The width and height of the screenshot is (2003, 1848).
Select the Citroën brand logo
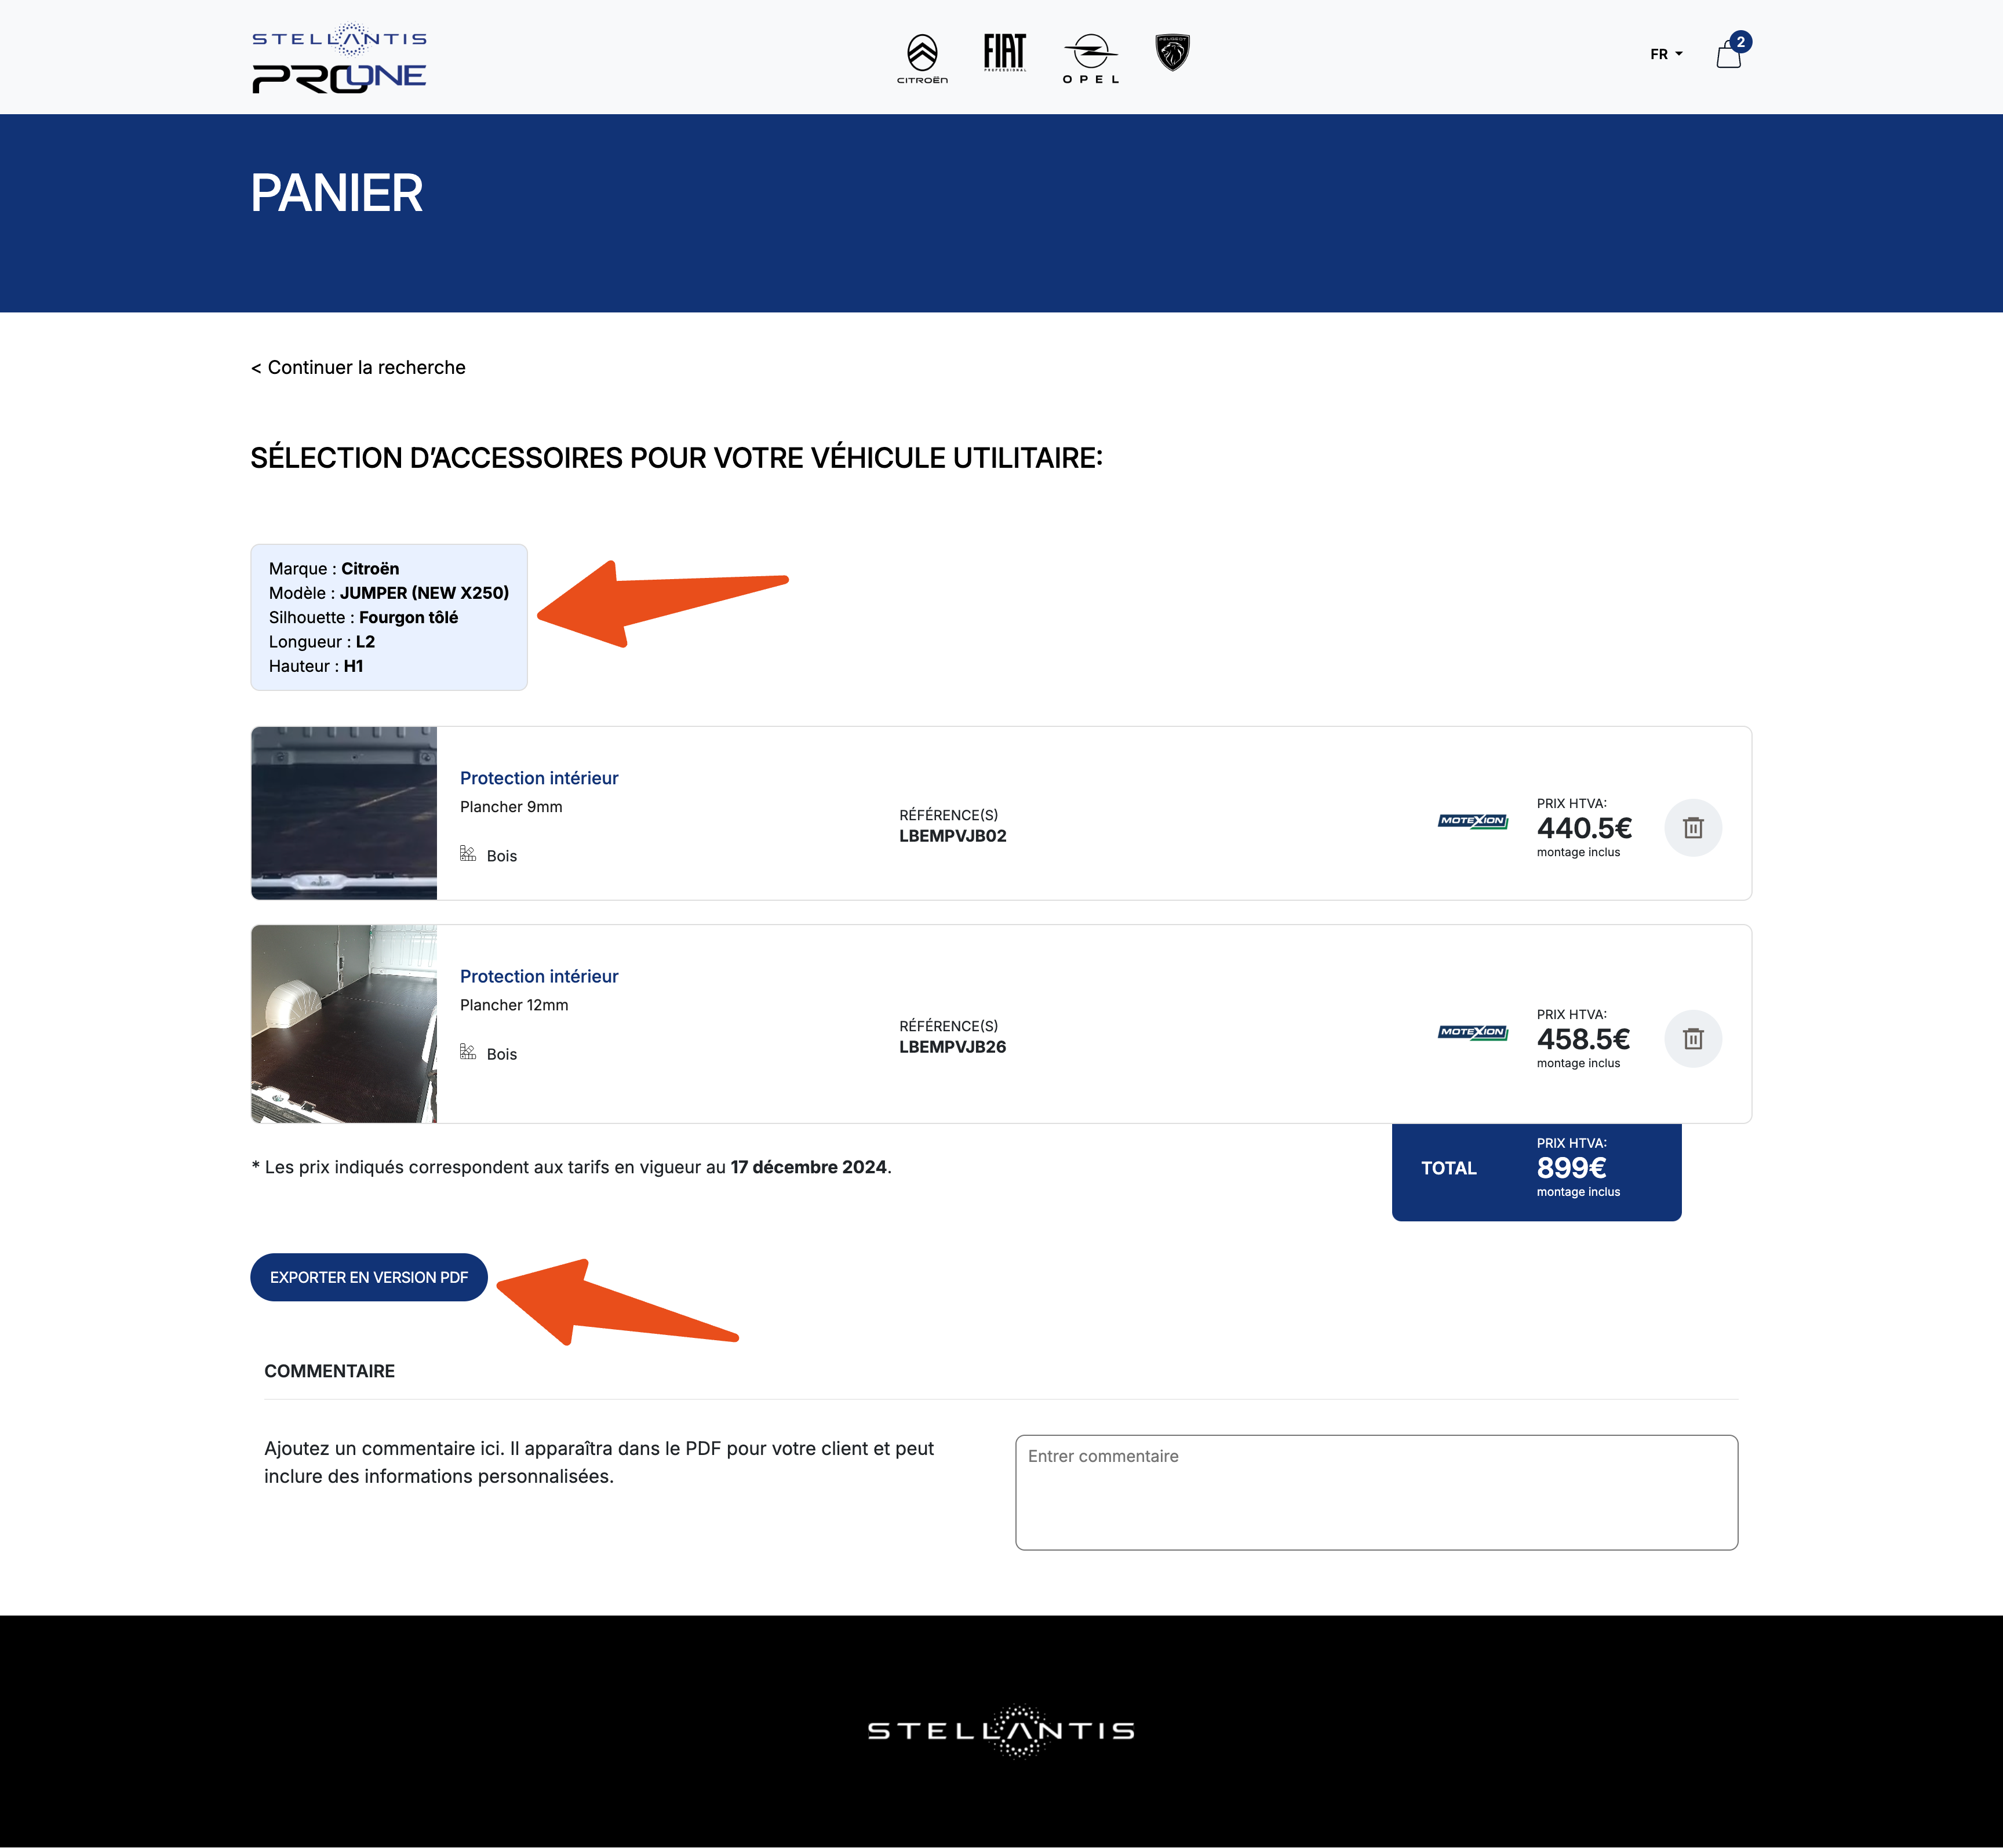click(x=922, y=59)
